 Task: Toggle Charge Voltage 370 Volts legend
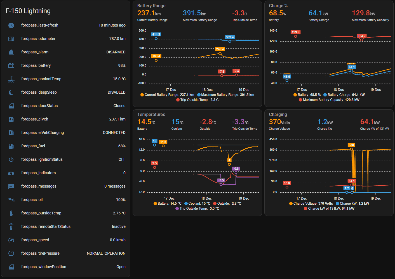pyautogui.click(x=311, y=204)
